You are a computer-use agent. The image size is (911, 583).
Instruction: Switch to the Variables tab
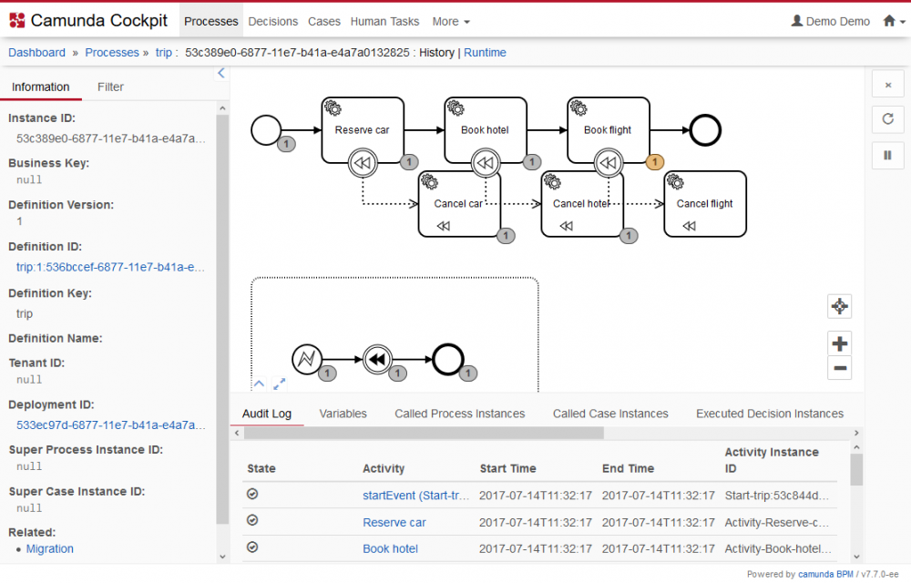(x=343, y=413)
